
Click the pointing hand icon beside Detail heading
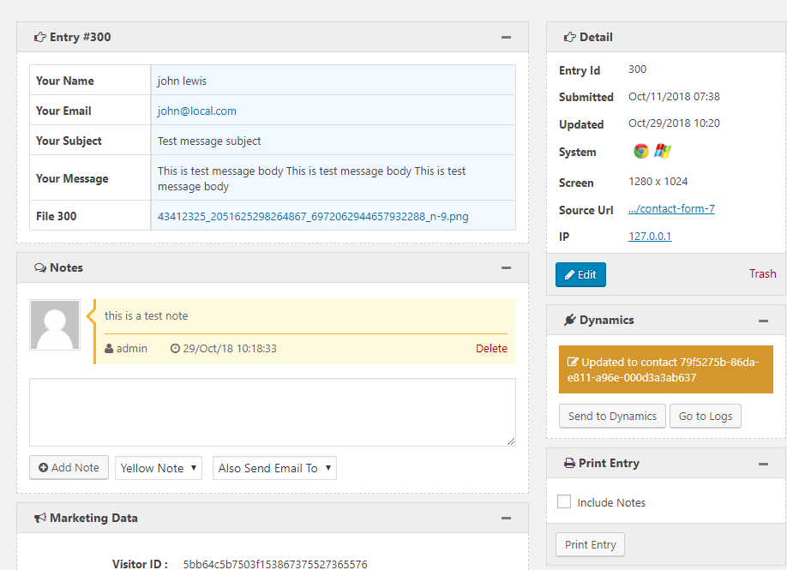pyautogui.click(x=569, y=37)
